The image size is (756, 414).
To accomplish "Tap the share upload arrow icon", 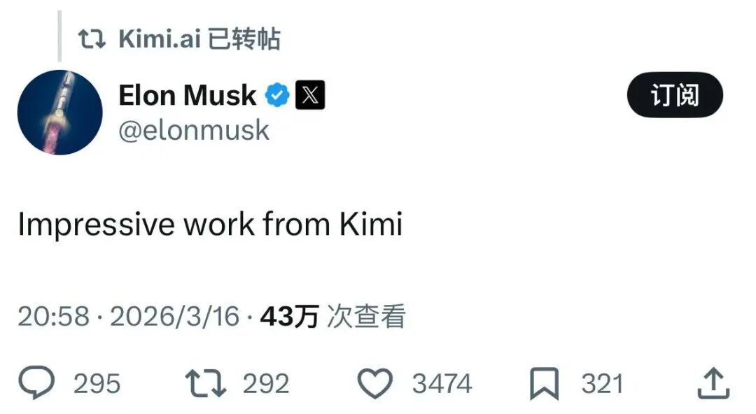I will click(713, 383).
